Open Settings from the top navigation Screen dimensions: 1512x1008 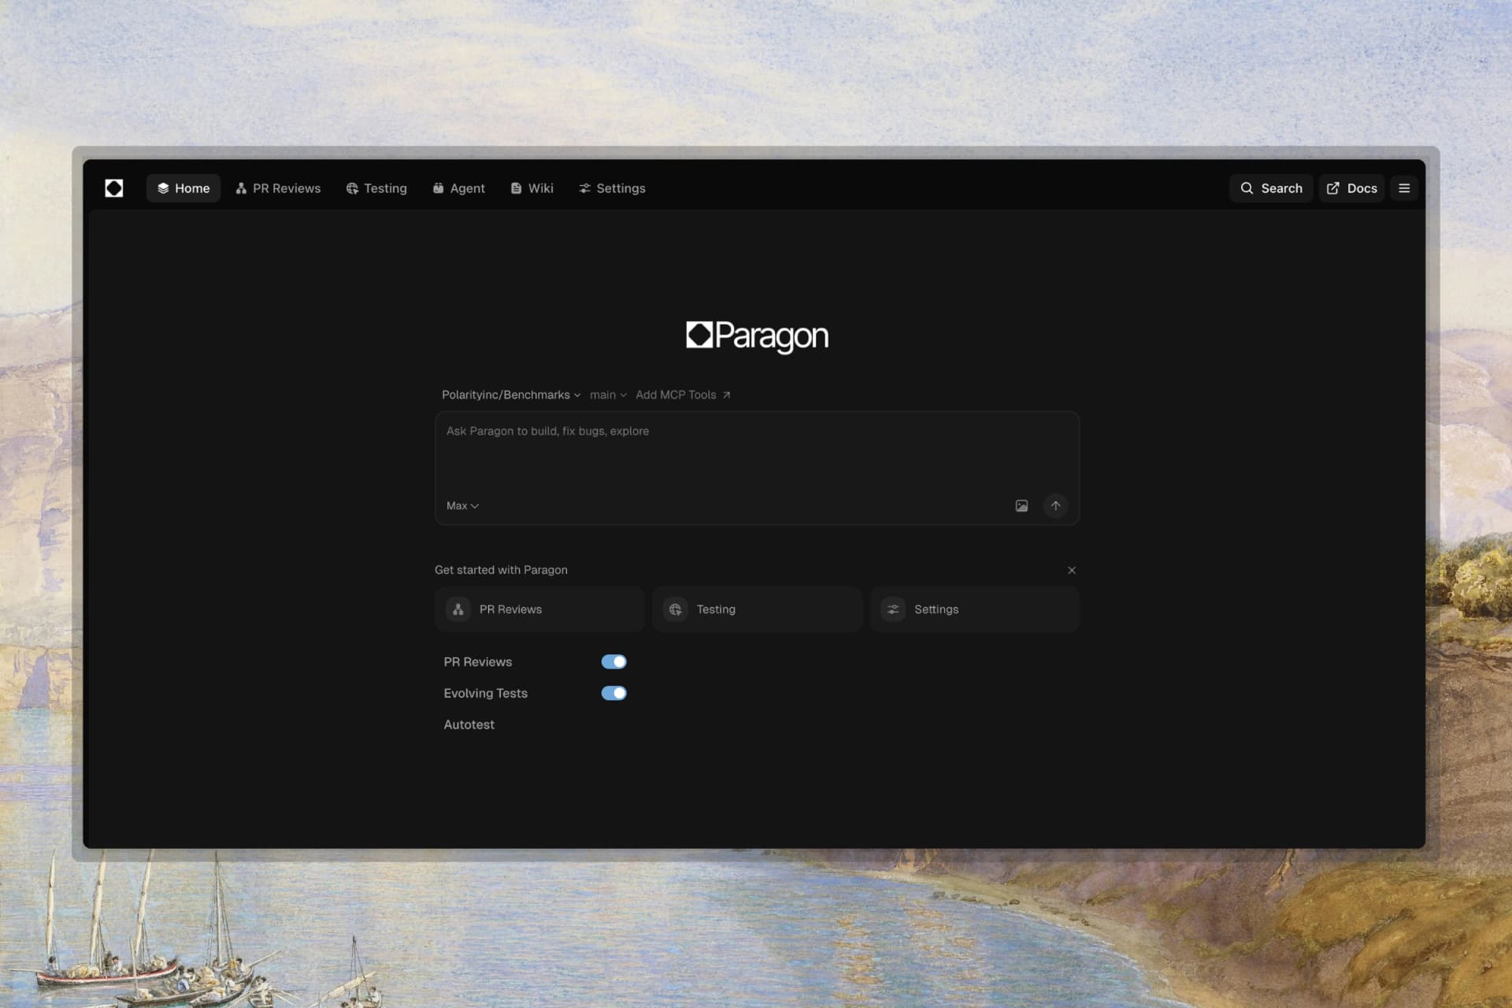(612, 188)
